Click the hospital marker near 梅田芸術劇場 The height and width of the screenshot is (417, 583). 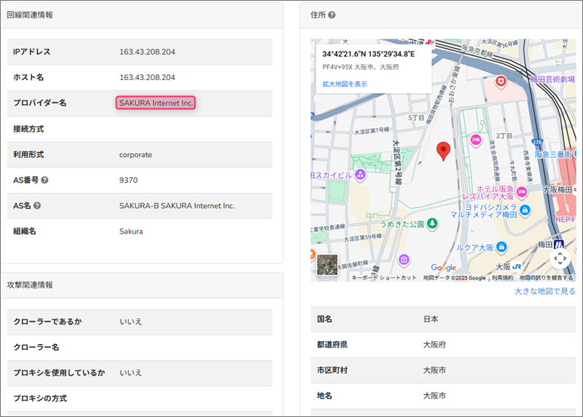tap(501, 82)
